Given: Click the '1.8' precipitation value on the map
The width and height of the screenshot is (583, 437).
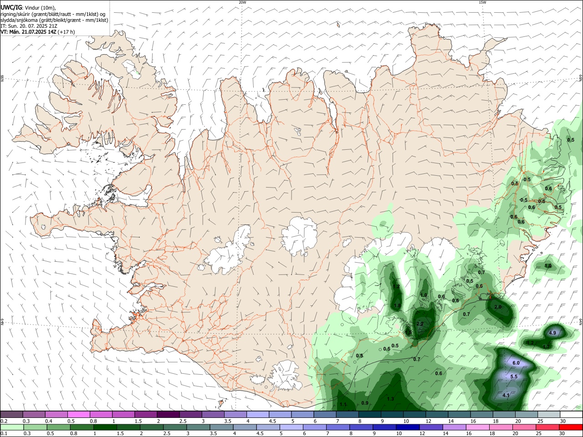Looking at the screenshot, I should point(397,306).
